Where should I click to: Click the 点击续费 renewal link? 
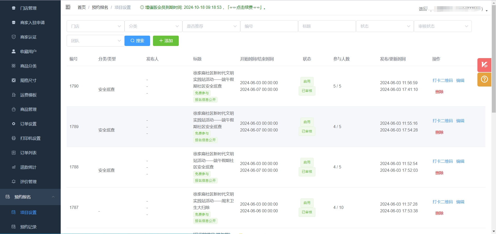[x=244, y=7]
